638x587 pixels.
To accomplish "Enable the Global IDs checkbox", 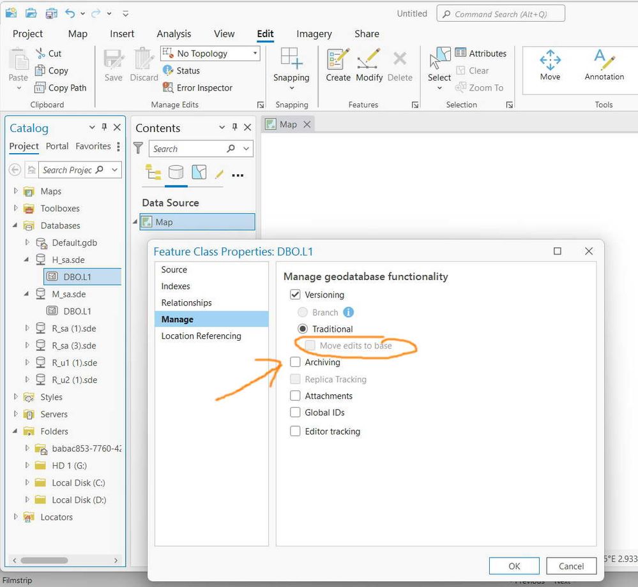I will pyautogui.click(x=295, y=412).
